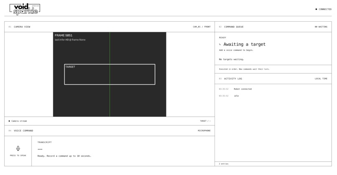Image resolution: width=337 pixels, height=175 pixels.
Task: Click the TARGET bounding box in camera view
Action: click(110, 74)
